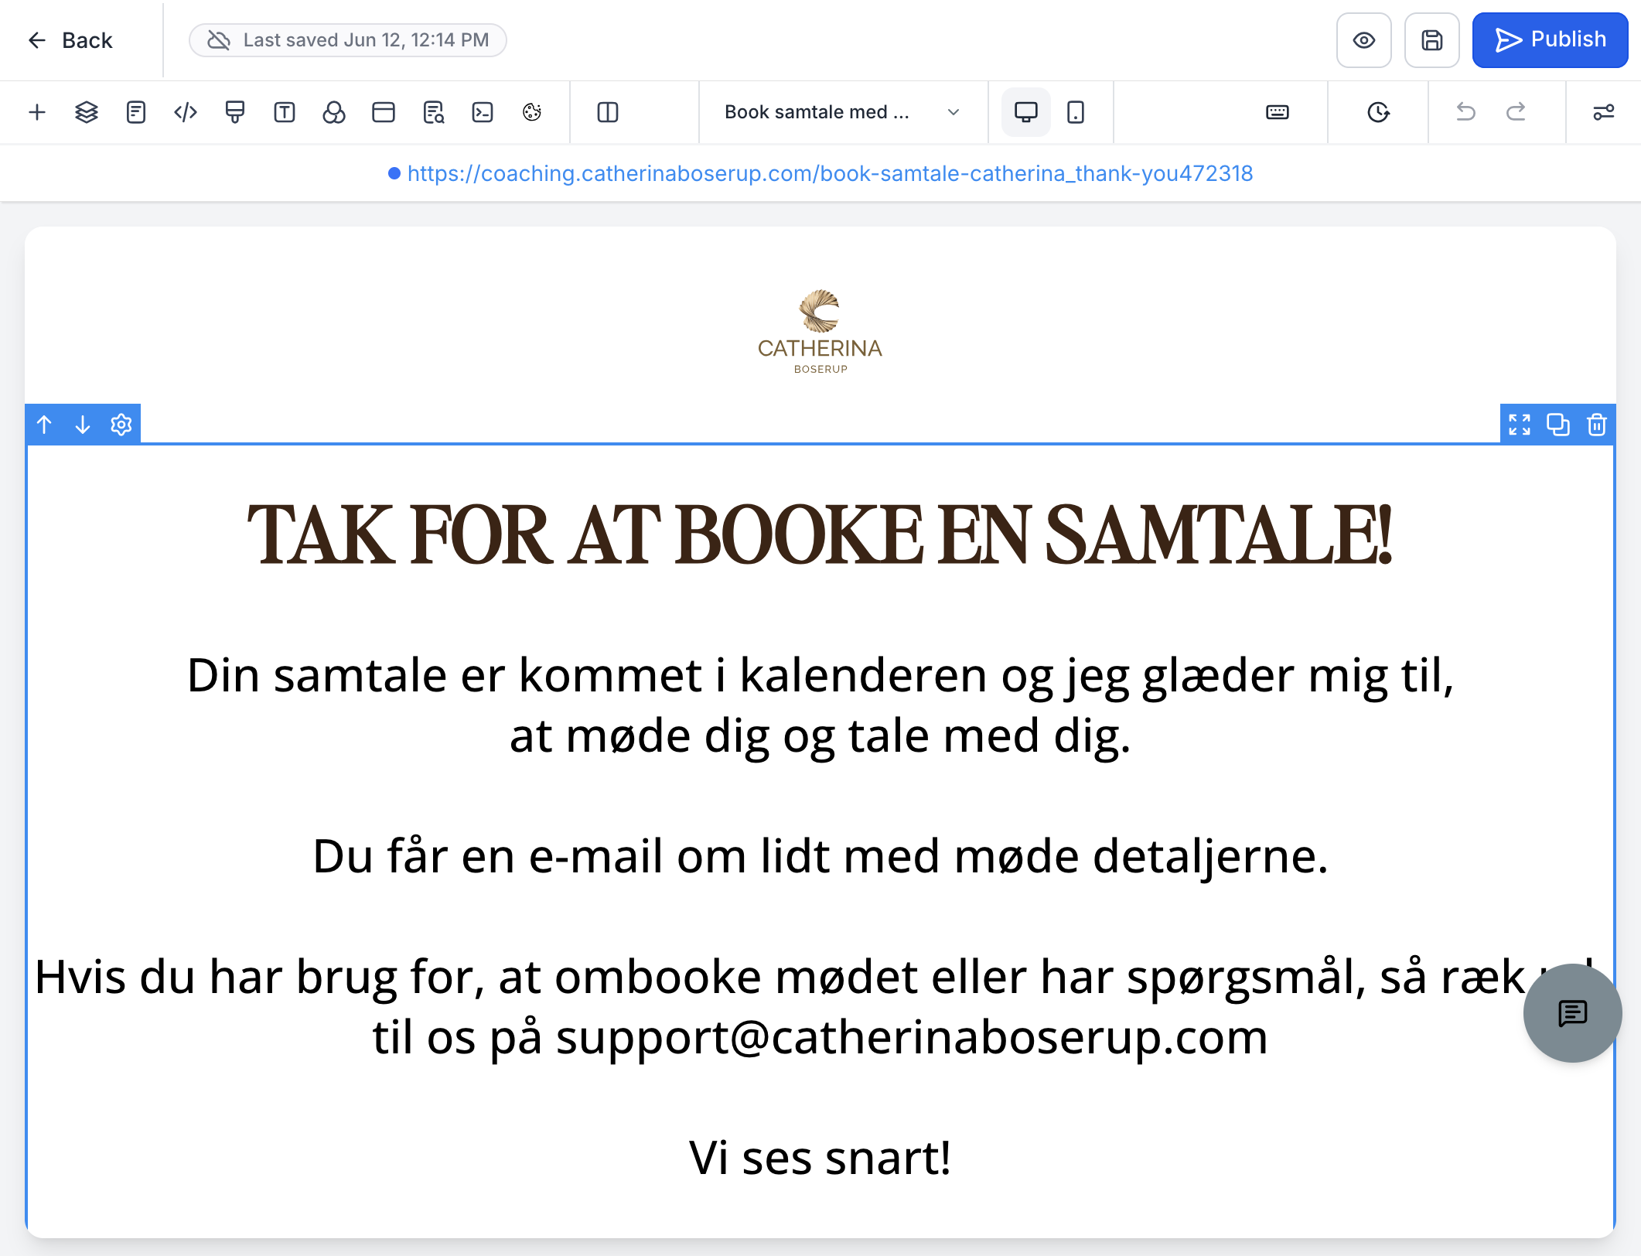This screenshot has width=1641, height=1256.
Task: Open the cookie consent icon
Action: point(532,112)
